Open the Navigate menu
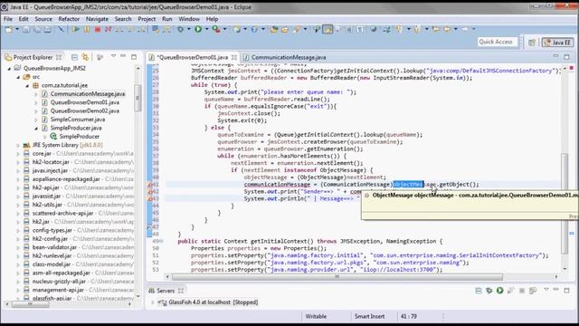 click(97, 19)
